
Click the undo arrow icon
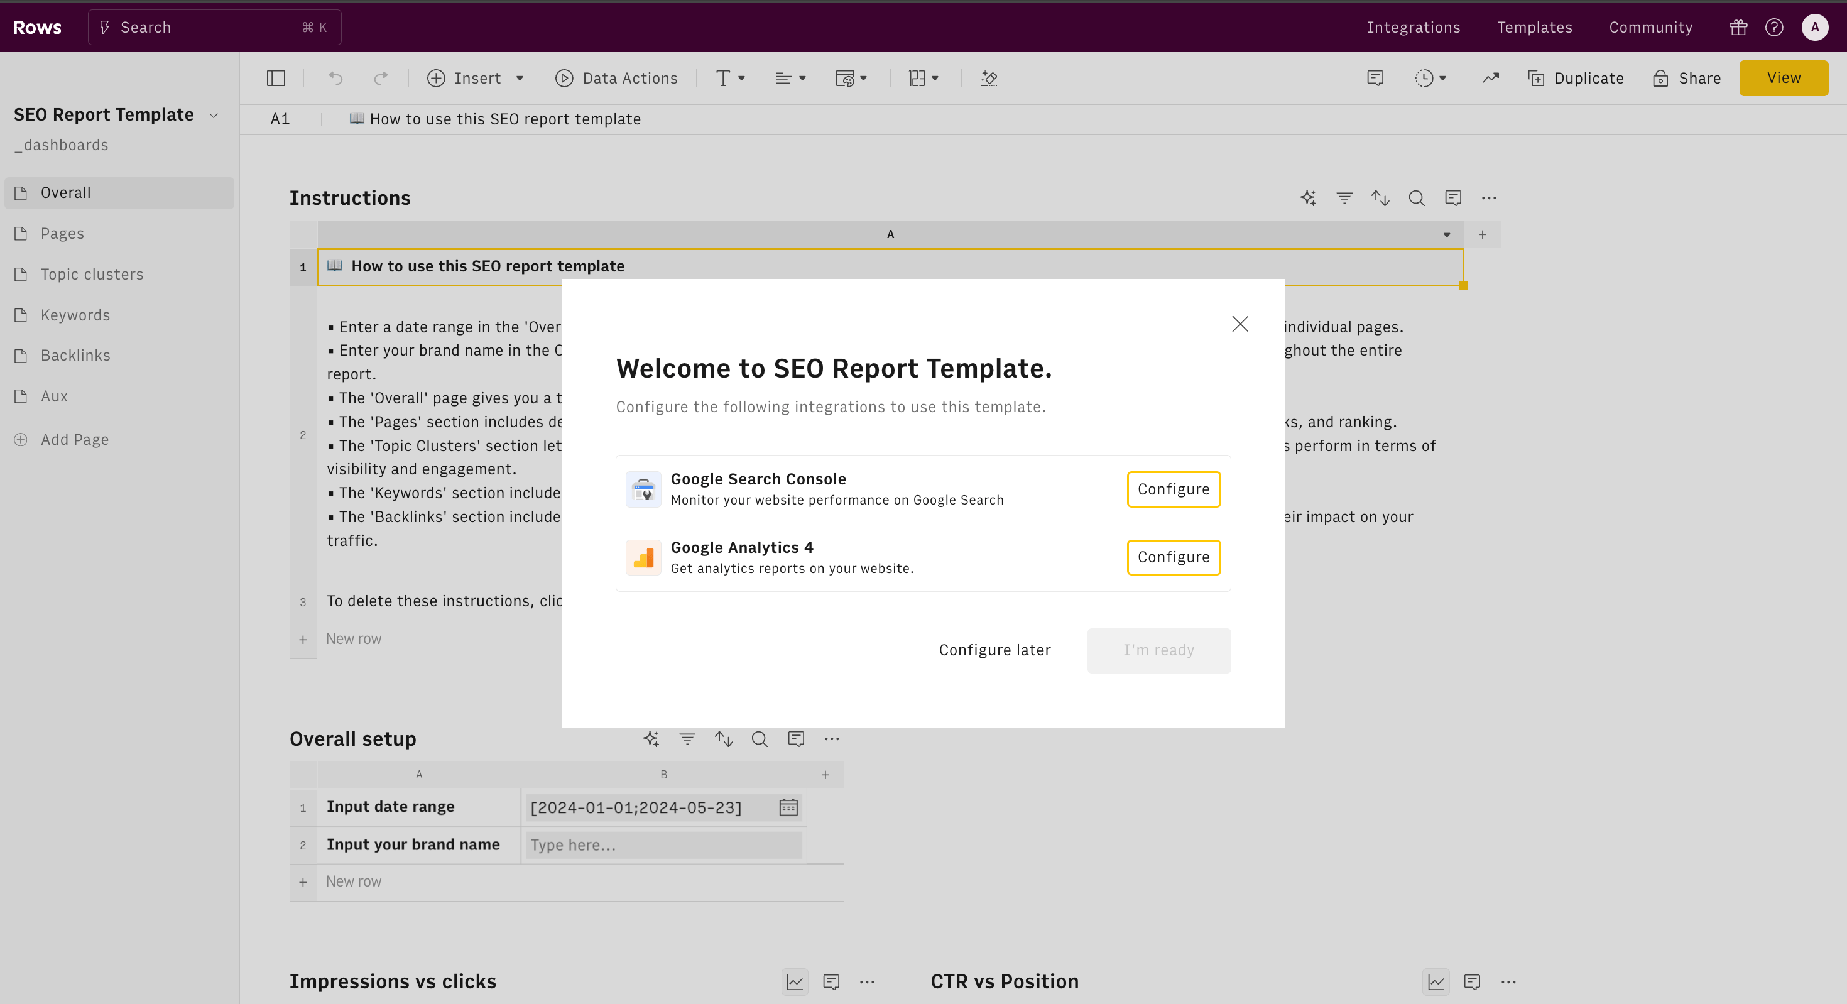(x=335, y=78)
